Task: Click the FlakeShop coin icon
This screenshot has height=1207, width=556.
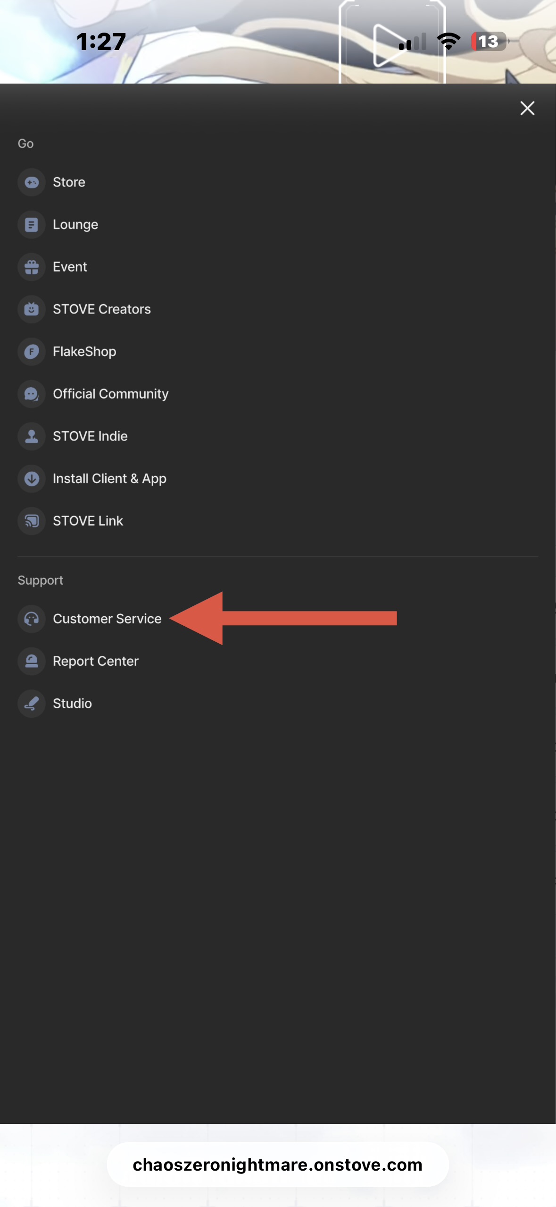Action: pyautogui.click(x=32, y=352)
